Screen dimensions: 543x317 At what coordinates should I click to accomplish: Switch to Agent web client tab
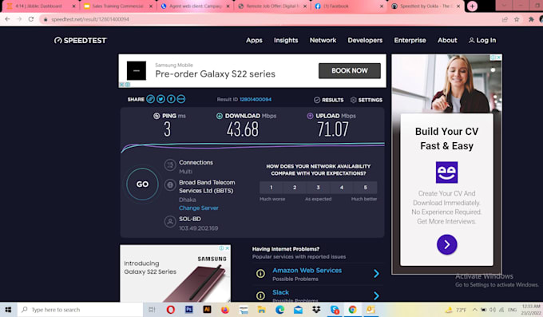click(x=195, y=6)
